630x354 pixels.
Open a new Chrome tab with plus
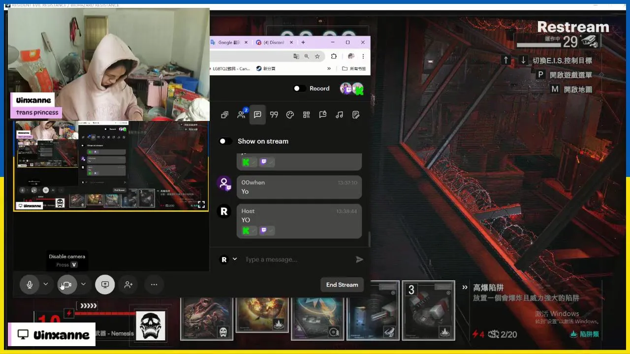[303, 42]
